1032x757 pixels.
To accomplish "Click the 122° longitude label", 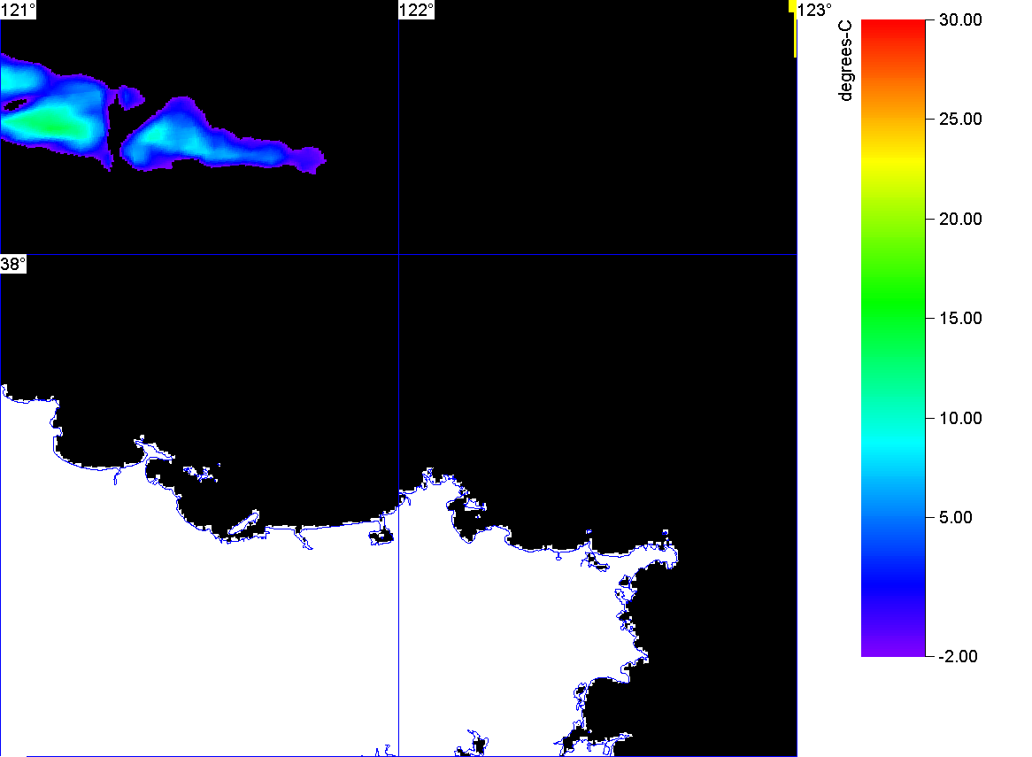I will pos(417,10).
